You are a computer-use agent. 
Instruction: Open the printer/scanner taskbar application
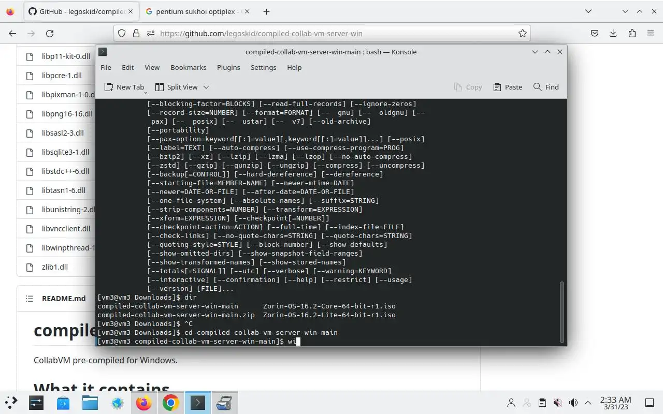click(x=224, y=402)
